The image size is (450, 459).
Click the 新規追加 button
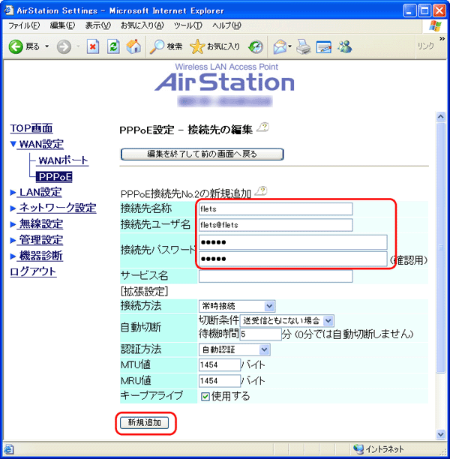tap(144, 423)
